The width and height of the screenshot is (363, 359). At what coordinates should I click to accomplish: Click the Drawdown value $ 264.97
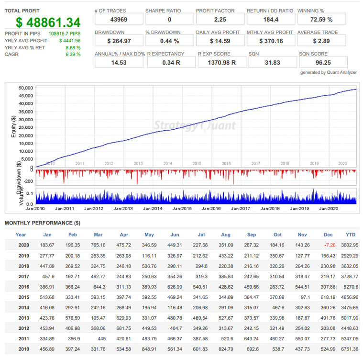119,41
